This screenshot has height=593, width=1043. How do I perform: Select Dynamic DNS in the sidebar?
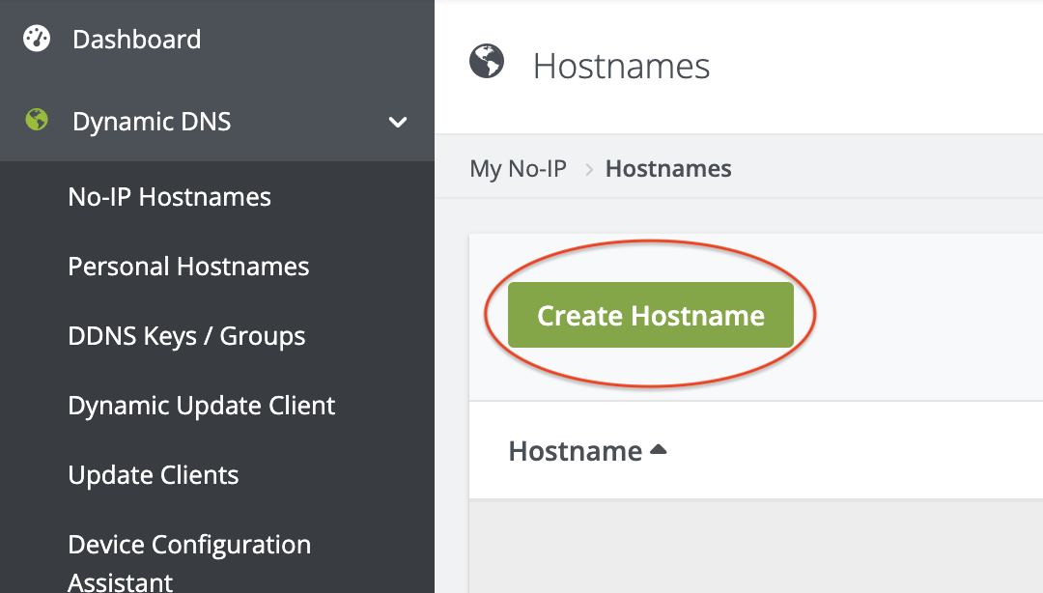click(151, 122)
